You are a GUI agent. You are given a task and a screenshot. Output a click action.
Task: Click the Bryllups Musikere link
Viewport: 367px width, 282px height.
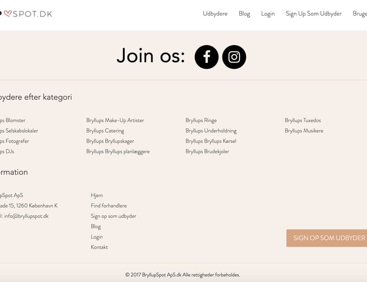point(304,131)
